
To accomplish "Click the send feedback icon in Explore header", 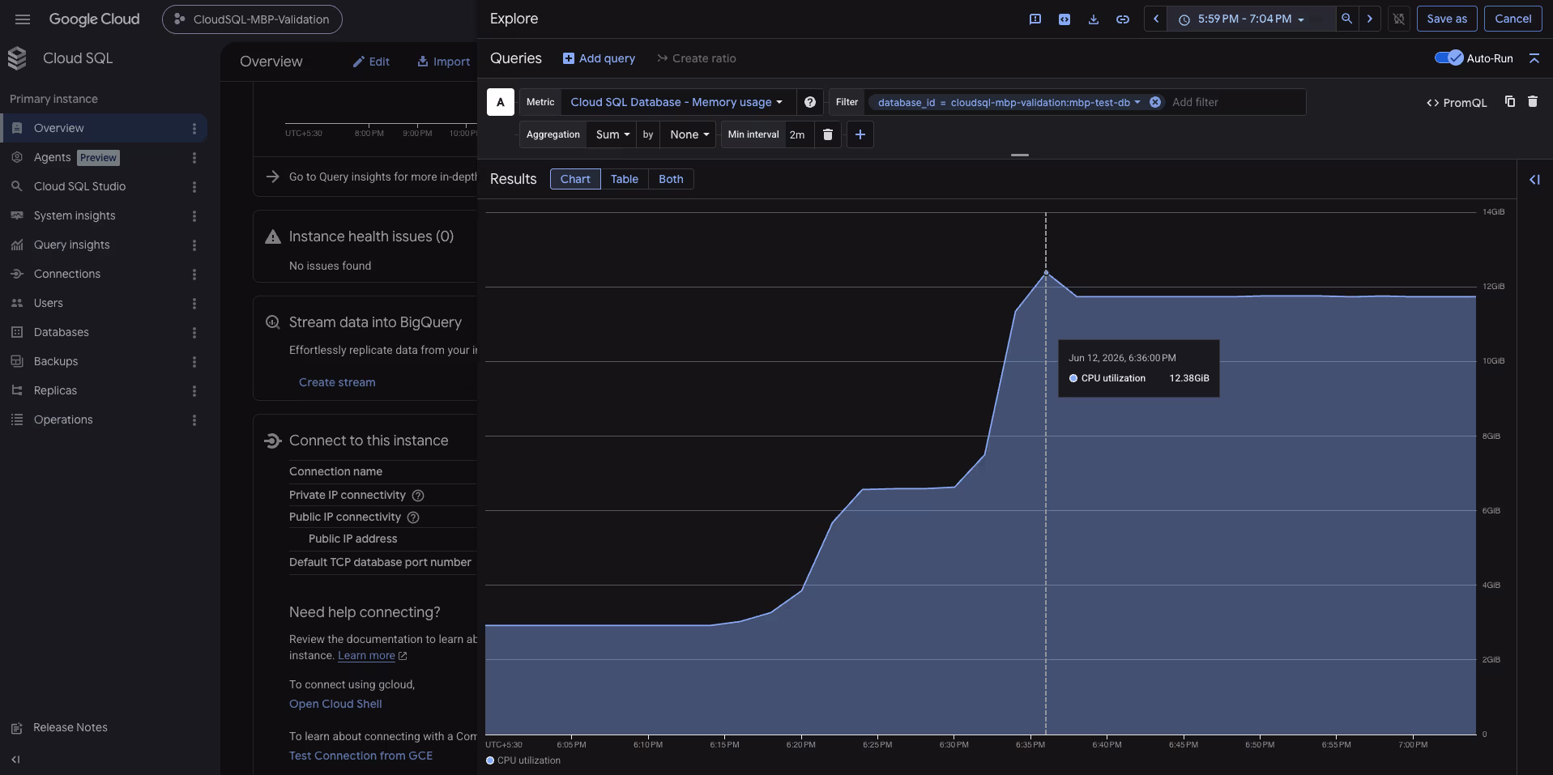I will pos(1035,19).
